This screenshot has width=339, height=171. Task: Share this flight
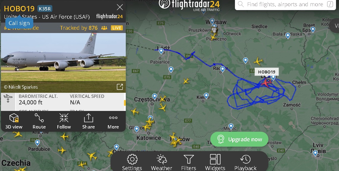pyautogui.click(x=88, y=121)
